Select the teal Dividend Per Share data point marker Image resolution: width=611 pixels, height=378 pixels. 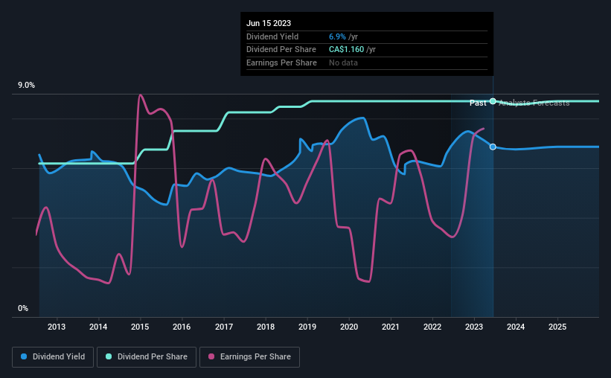click(493, 101)
